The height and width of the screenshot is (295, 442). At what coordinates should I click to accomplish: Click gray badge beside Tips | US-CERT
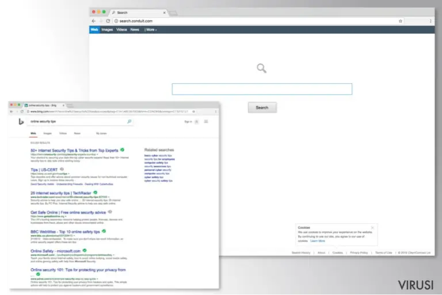click(x=62, y=169)
